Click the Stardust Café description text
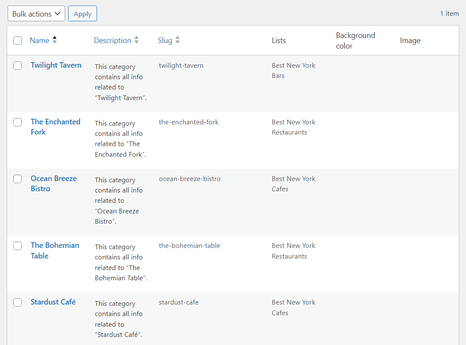The width and height of the screenshot is (466, 345). (x=119, y=319)
